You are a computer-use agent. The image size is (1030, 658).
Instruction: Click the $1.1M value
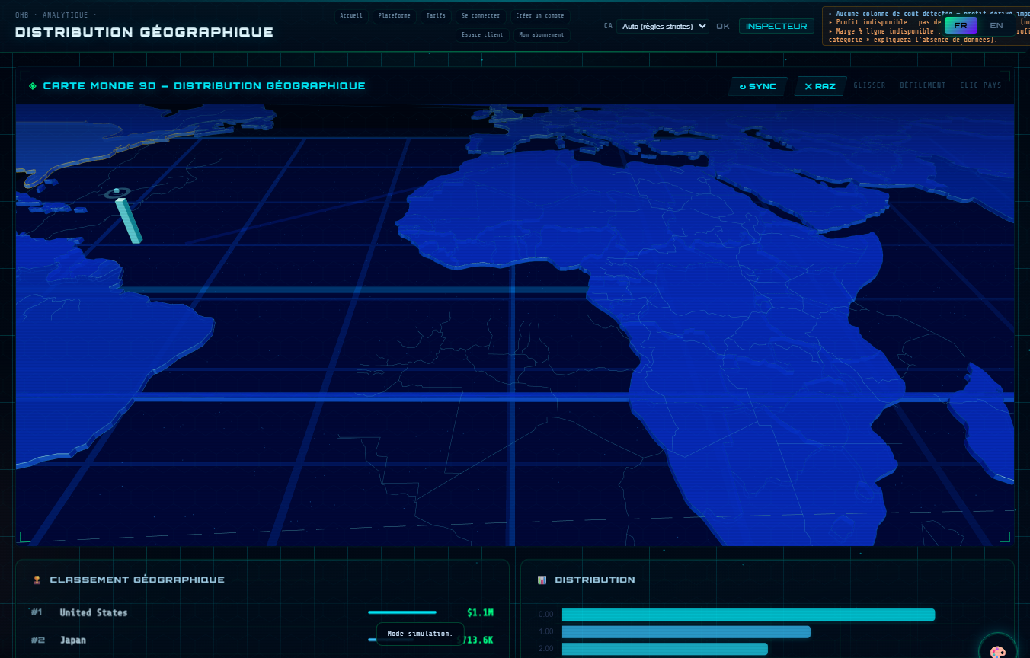[480, 612]
